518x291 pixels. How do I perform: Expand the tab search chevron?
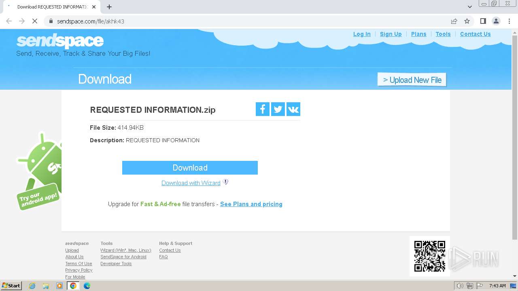[x=470, y=7]
